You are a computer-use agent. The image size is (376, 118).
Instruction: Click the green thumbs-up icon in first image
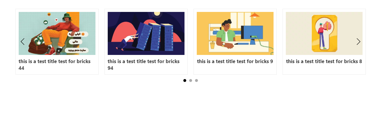[x=46, y=22]
